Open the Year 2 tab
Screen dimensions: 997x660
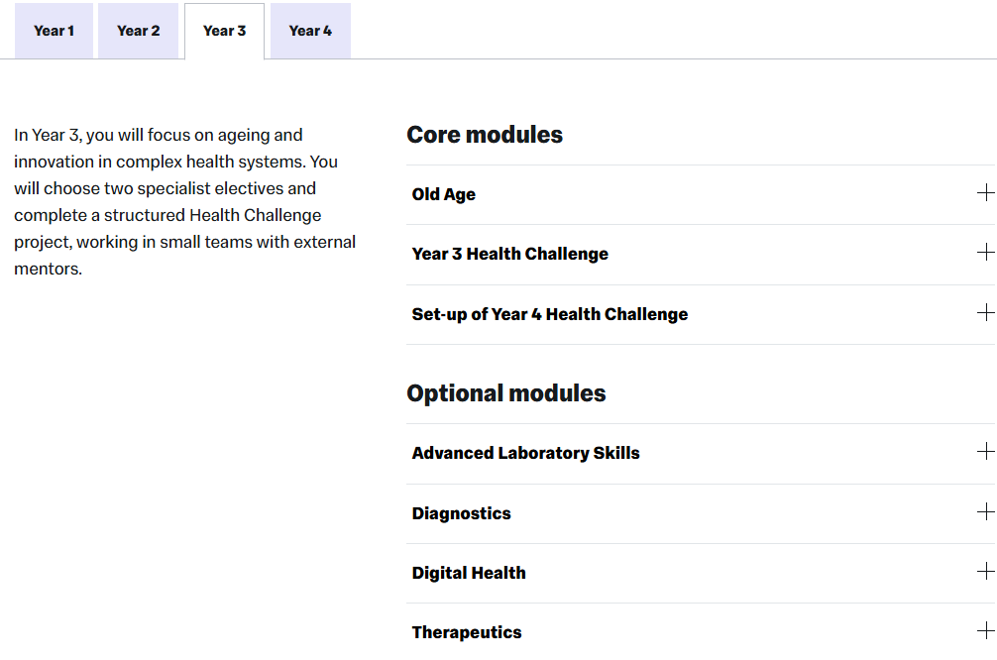pos(138,31)
